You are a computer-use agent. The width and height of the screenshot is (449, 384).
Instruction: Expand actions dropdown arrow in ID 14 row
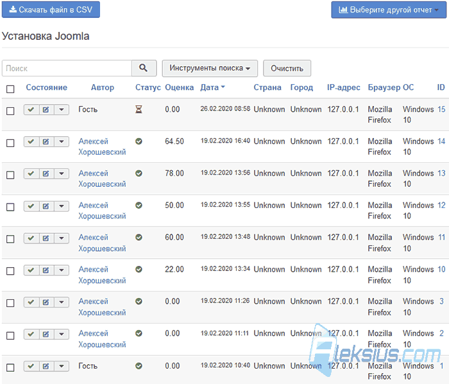(62, 141)
